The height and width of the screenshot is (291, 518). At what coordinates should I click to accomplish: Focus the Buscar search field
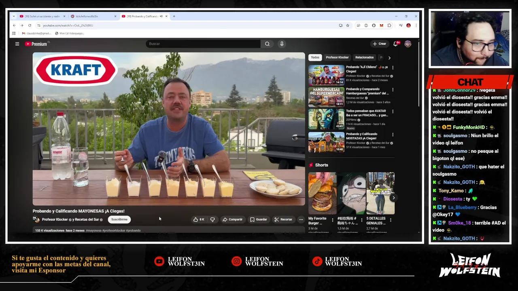203,44
